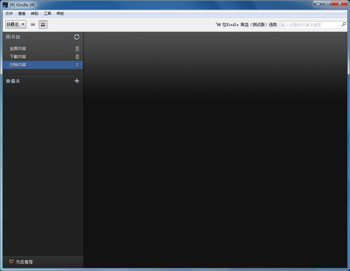This screenshot has height=271, width=350.
Task: Select 下载内容 in the library
Action: tap(18, 57)
